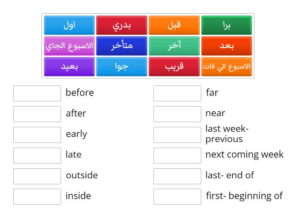Pick the light blue جوا tile
The height and width of the screenshot is (222, 296).
(122, 67)
